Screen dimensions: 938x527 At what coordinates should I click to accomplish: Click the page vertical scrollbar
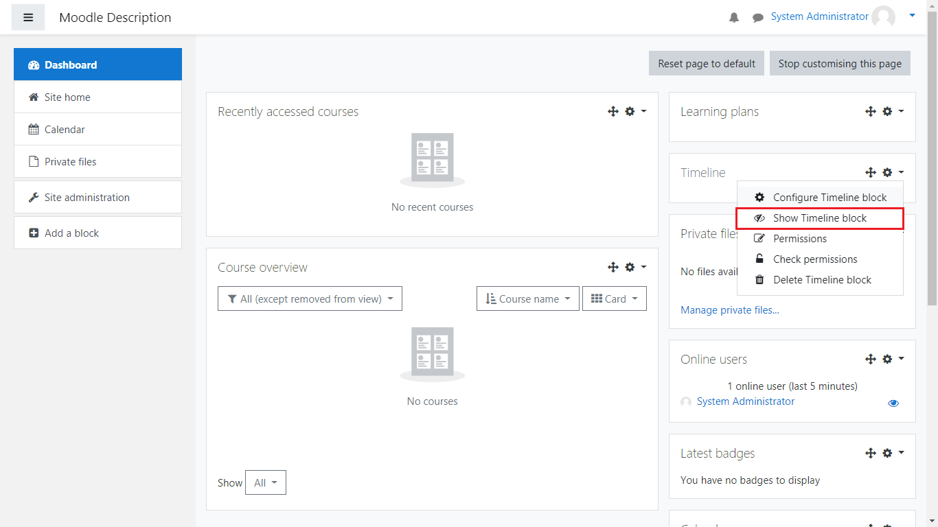coord(932,158)
